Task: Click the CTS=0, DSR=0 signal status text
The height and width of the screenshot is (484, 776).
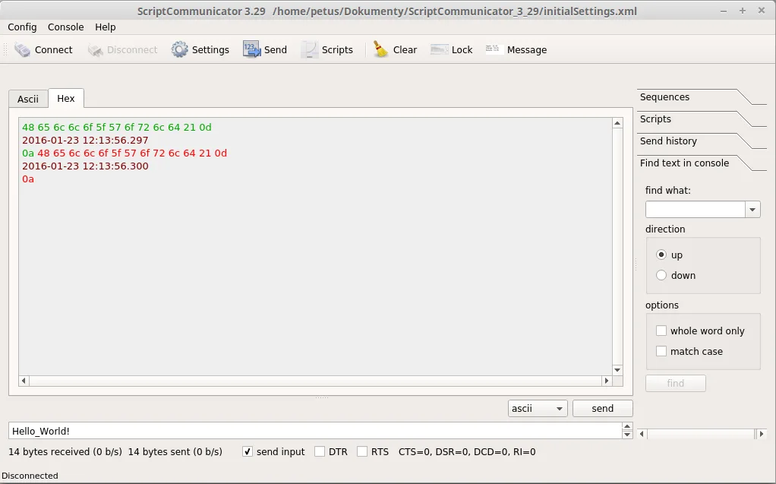Action: click(x=467, y=452)
